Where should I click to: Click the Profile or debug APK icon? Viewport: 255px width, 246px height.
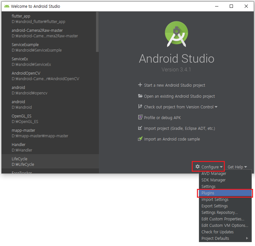(x=140, y=117)
